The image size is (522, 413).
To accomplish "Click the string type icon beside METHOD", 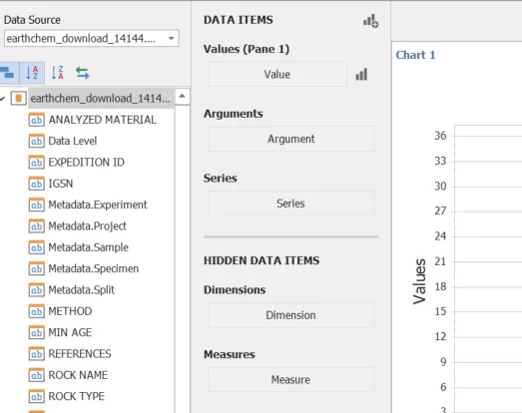I will click(x=36, y=311).
